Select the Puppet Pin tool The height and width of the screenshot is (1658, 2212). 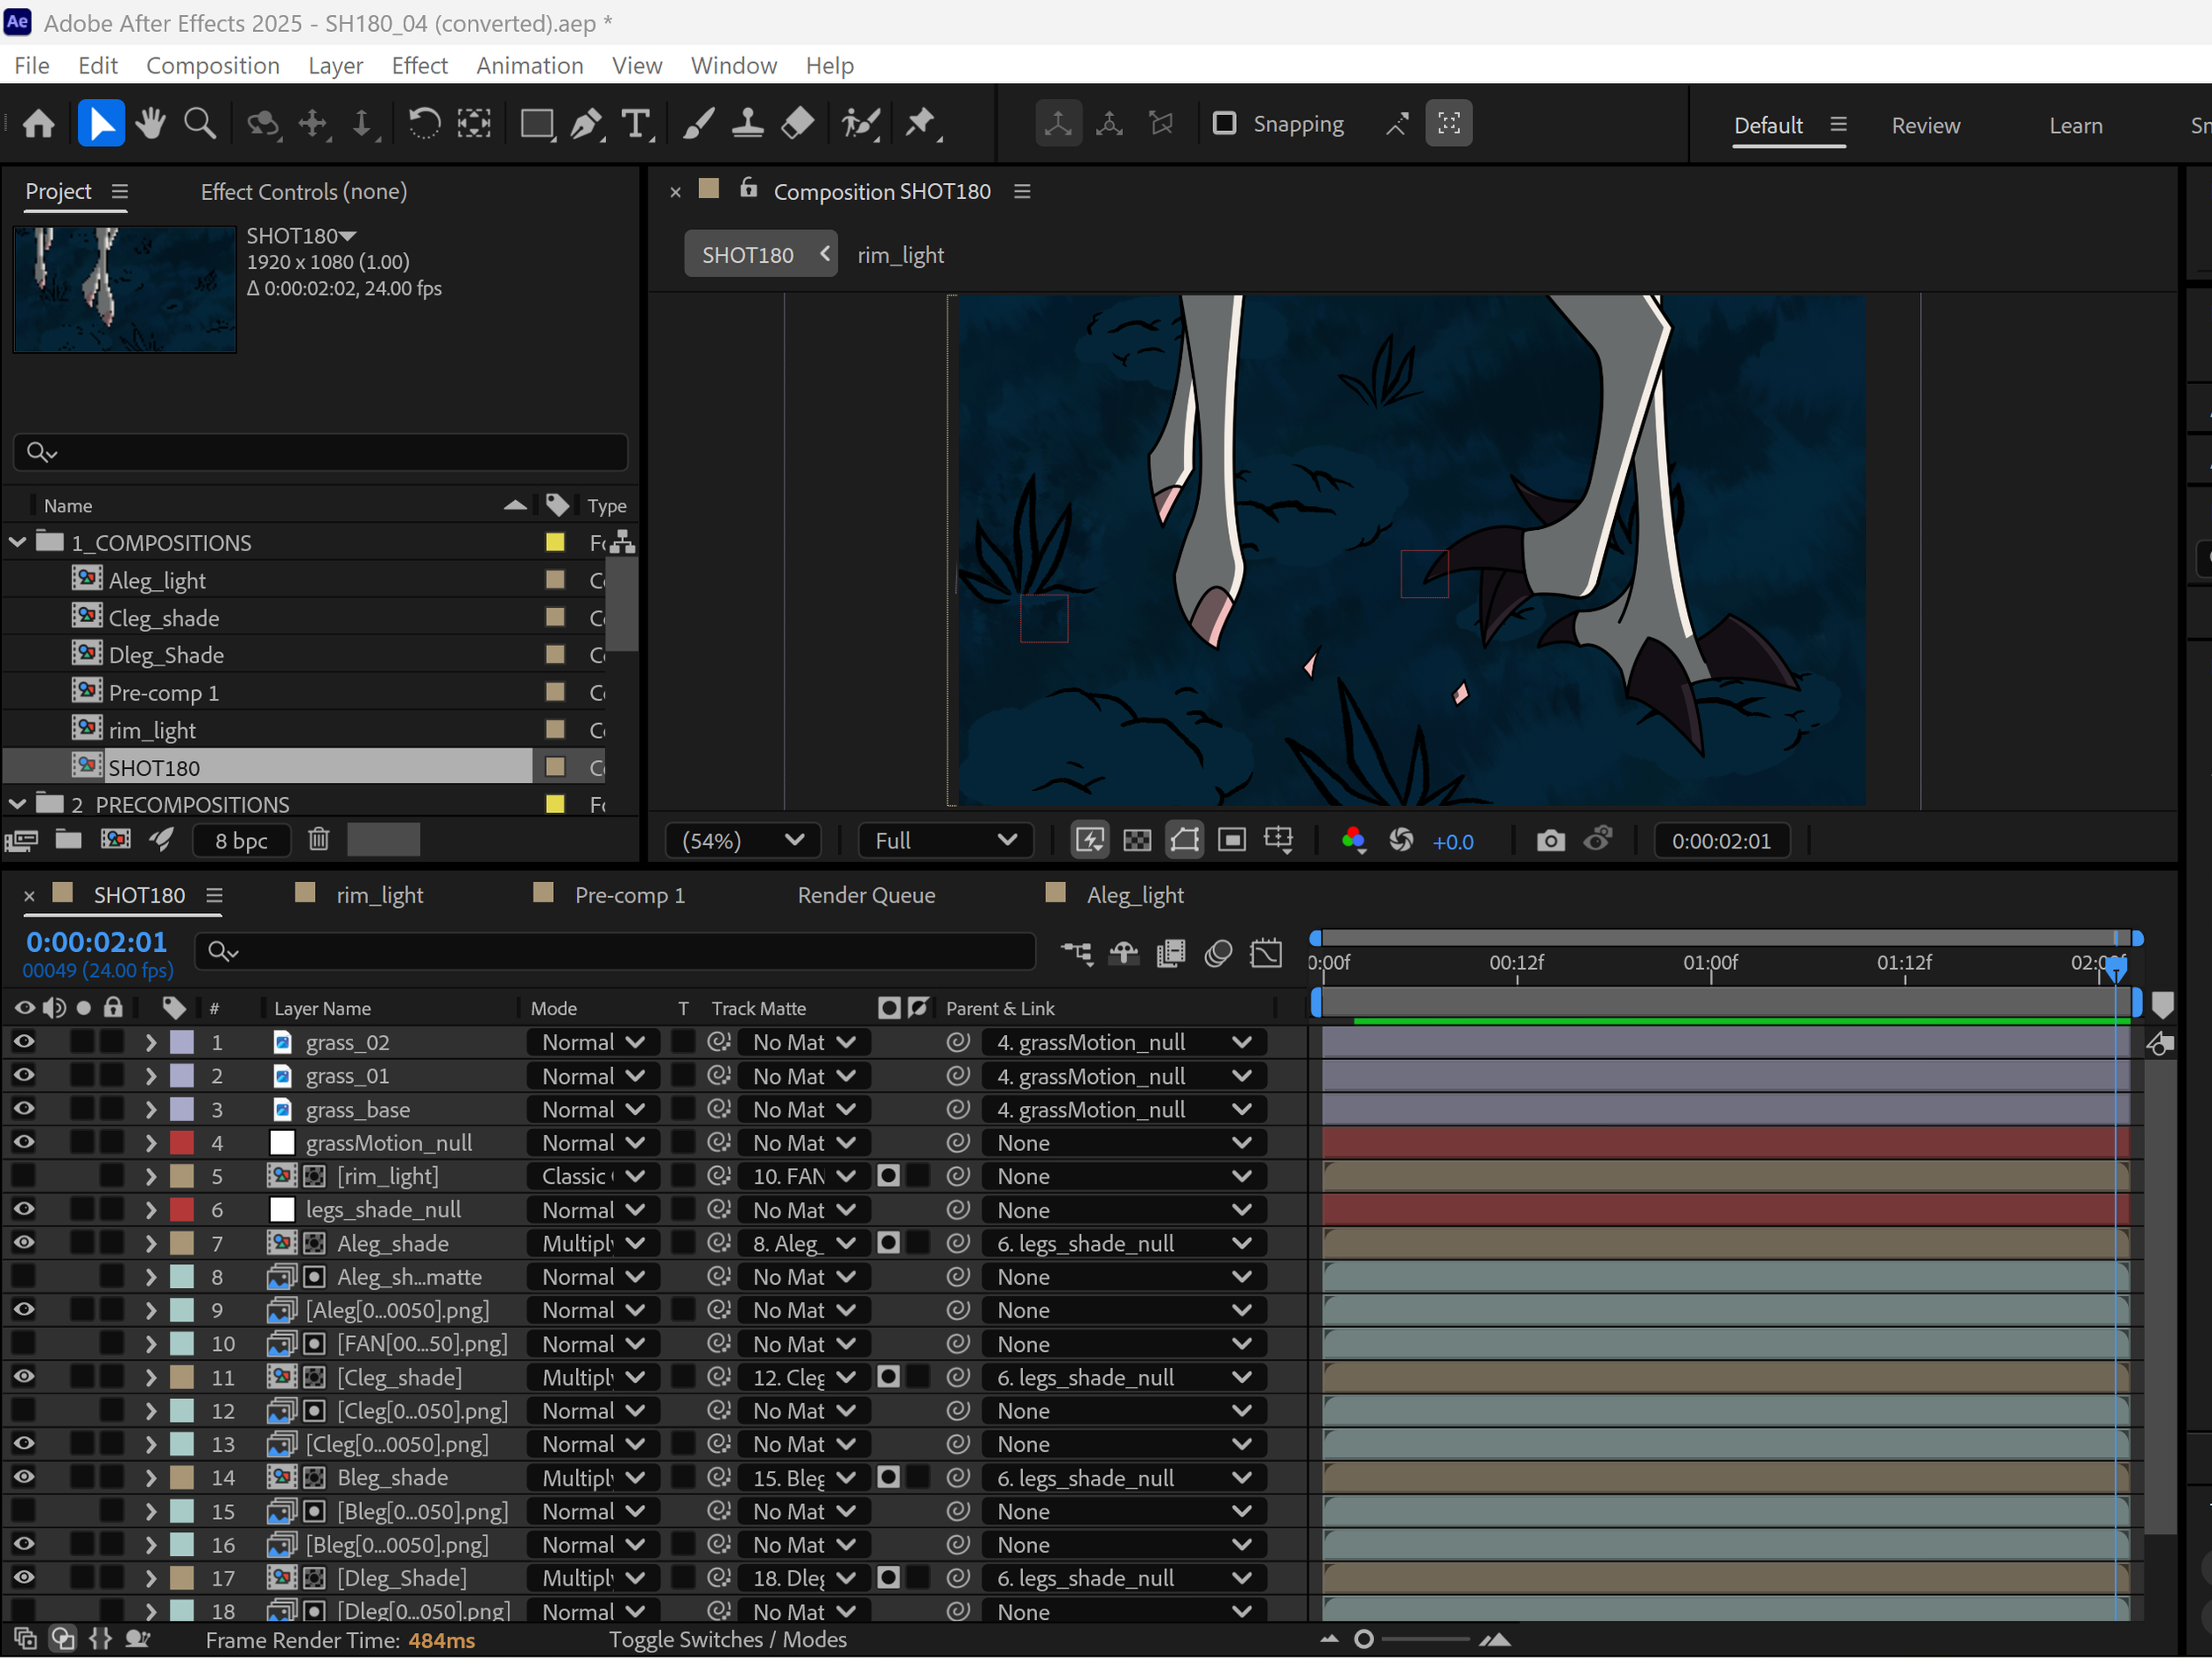click(921, 124)
